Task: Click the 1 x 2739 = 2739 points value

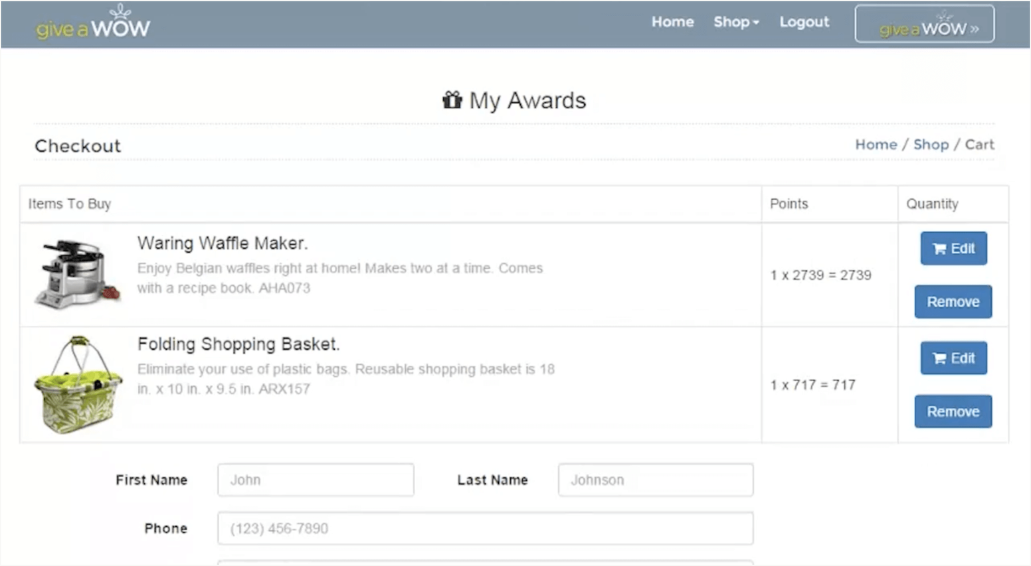Action: 820,275
